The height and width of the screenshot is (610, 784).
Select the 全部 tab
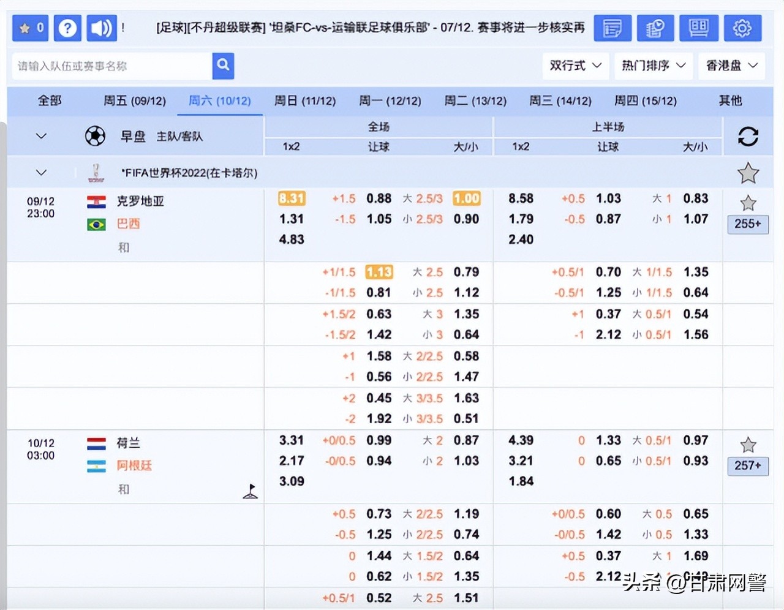[x=49, y=100]
